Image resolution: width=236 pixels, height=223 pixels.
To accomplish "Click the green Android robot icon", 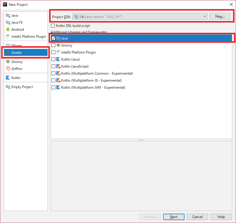I will 8,29.
